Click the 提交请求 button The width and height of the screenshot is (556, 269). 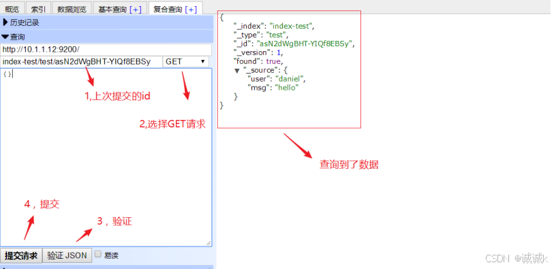pos(21,255)
